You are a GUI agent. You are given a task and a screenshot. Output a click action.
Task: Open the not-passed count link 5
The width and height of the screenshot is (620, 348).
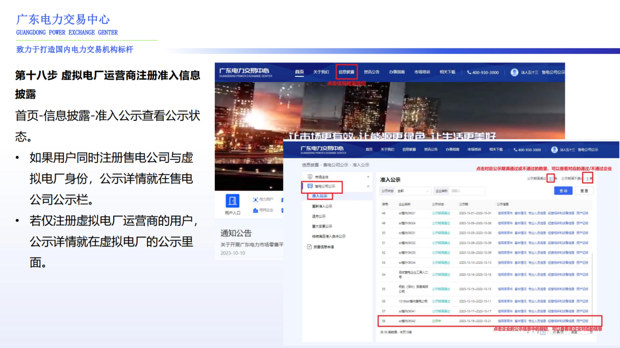click(587, 178)
